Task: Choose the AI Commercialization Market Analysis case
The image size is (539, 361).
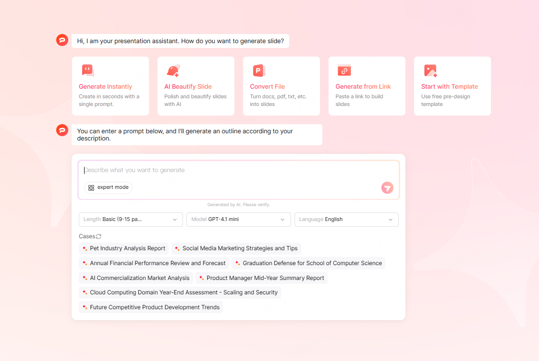Action: point(136,278)
